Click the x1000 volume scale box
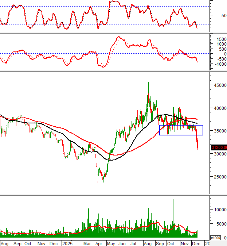227x246 pixels. pos(216,238)
